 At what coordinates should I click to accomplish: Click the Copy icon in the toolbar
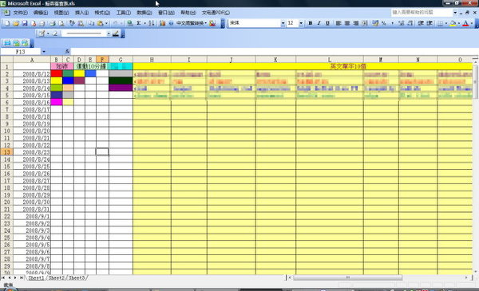[x=91, y=23]
